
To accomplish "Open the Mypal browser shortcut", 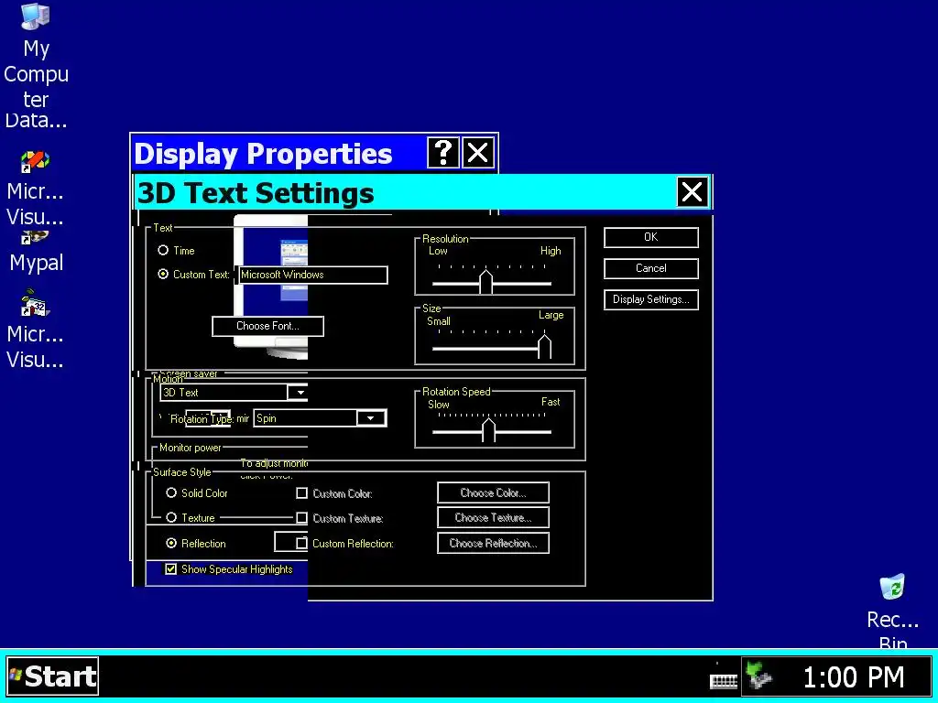I will (36, 253).
